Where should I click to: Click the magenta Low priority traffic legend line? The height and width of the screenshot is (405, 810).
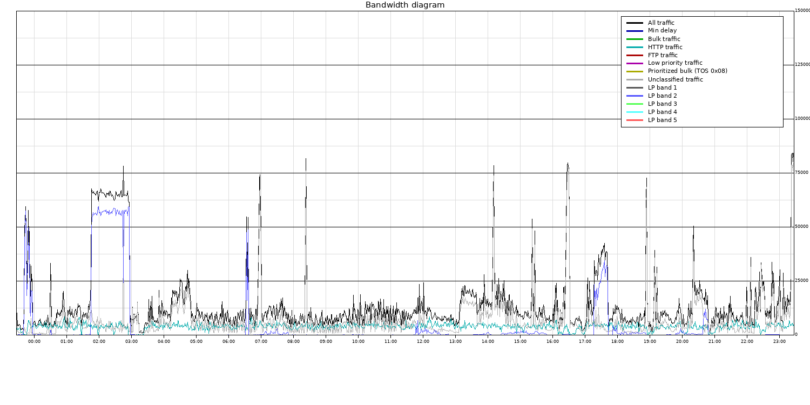coord(634,63)
